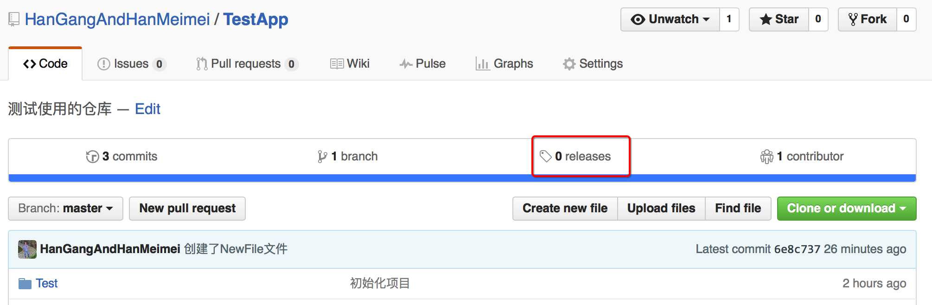Click the 2 hours ago timestamp
Image resolution: width=932 pixels, height=305 pixels.
click(x=874, y=284)
